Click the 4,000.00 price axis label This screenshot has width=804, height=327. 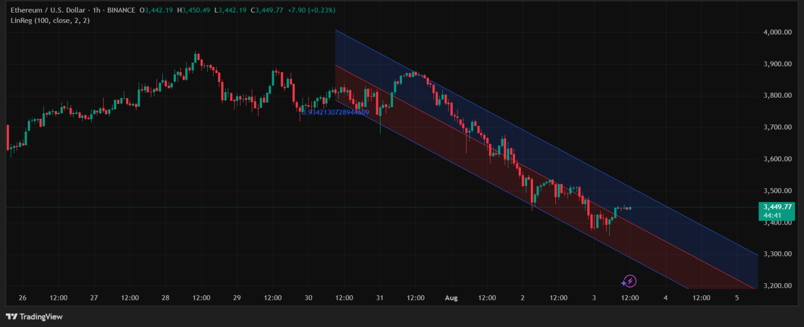click(x=777, y=32)
